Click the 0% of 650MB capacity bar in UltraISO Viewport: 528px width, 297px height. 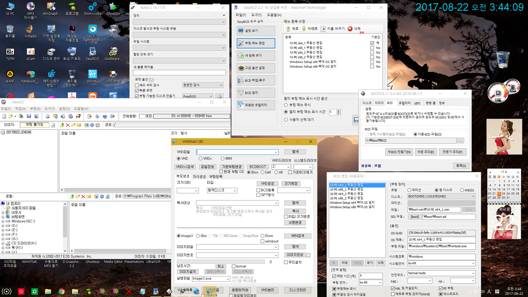pos(191,116)
